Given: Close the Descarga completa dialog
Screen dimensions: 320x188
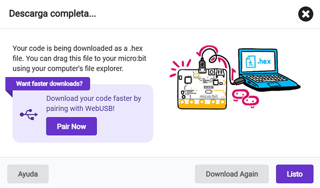Looking at the screenshot, I should point(305,15).
